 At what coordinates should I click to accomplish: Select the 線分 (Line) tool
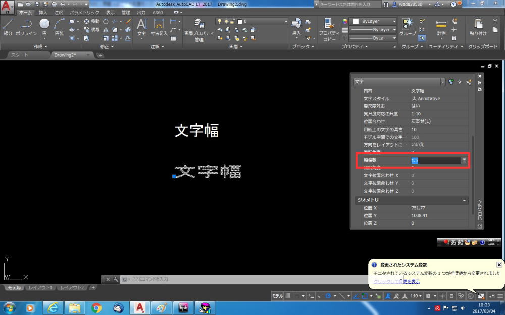tap(8, 27)
